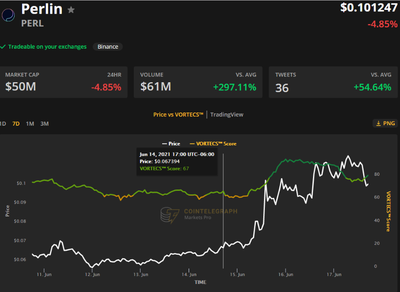Click the 12. Jun date tick
400x292 pixels.
click(92, 275)
